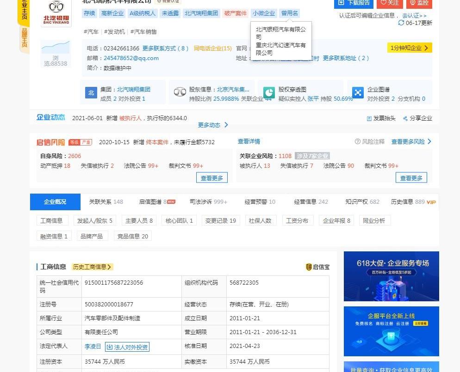Click the 更多联系方式 (8) link
The width and height of the screenshot is (460, 372).
pos(166,49)
